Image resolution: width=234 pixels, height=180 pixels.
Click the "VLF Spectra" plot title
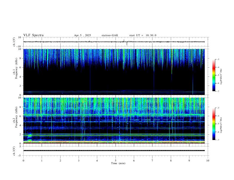coord(33,35)
